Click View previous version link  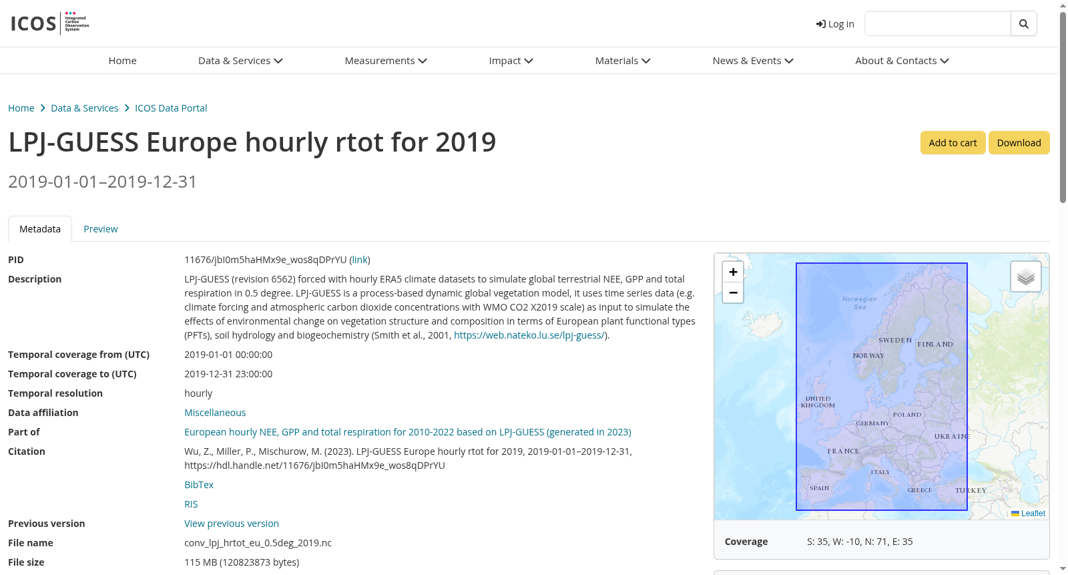pyautogui.click(x=232, y=524)
